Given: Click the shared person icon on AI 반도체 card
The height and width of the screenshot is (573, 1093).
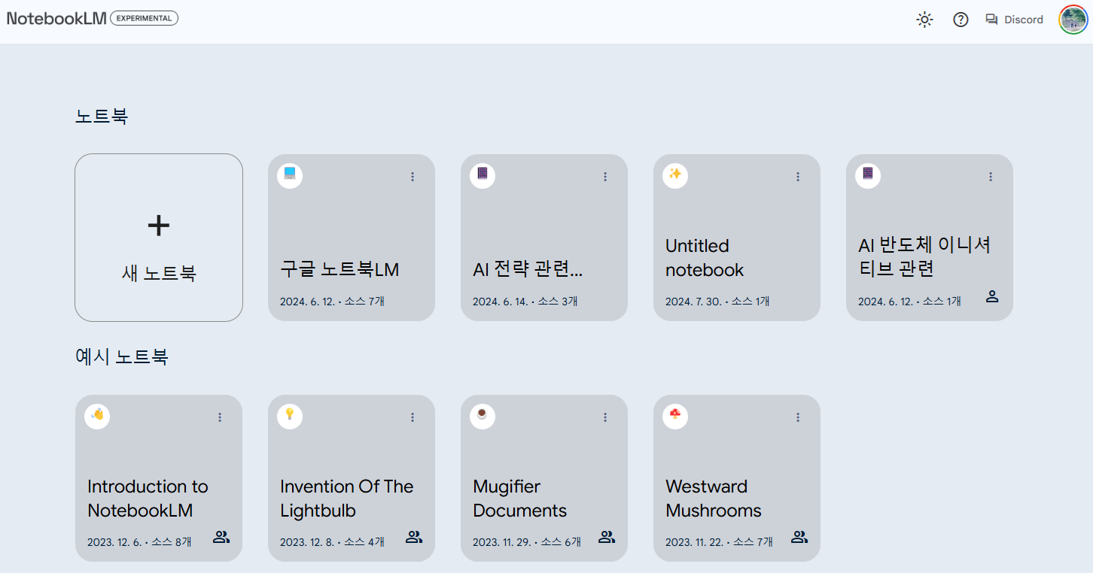Looking at the screenshot, I should [992, 296].
